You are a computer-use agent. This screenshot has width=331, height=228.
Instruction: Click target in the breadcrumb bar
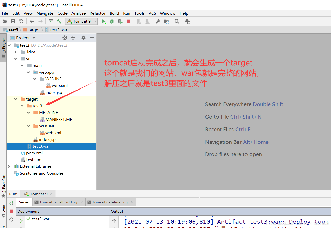31,30
